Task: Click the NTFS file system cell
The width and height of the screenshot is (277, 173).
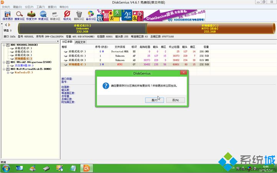Action: coord(120,64)
